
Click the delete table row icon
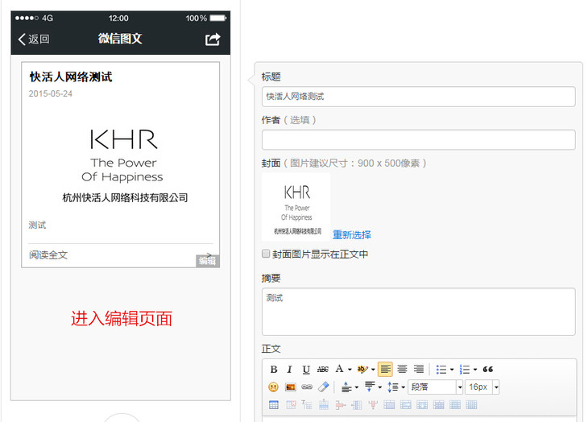pyautogui.click(x=340, y=405)
